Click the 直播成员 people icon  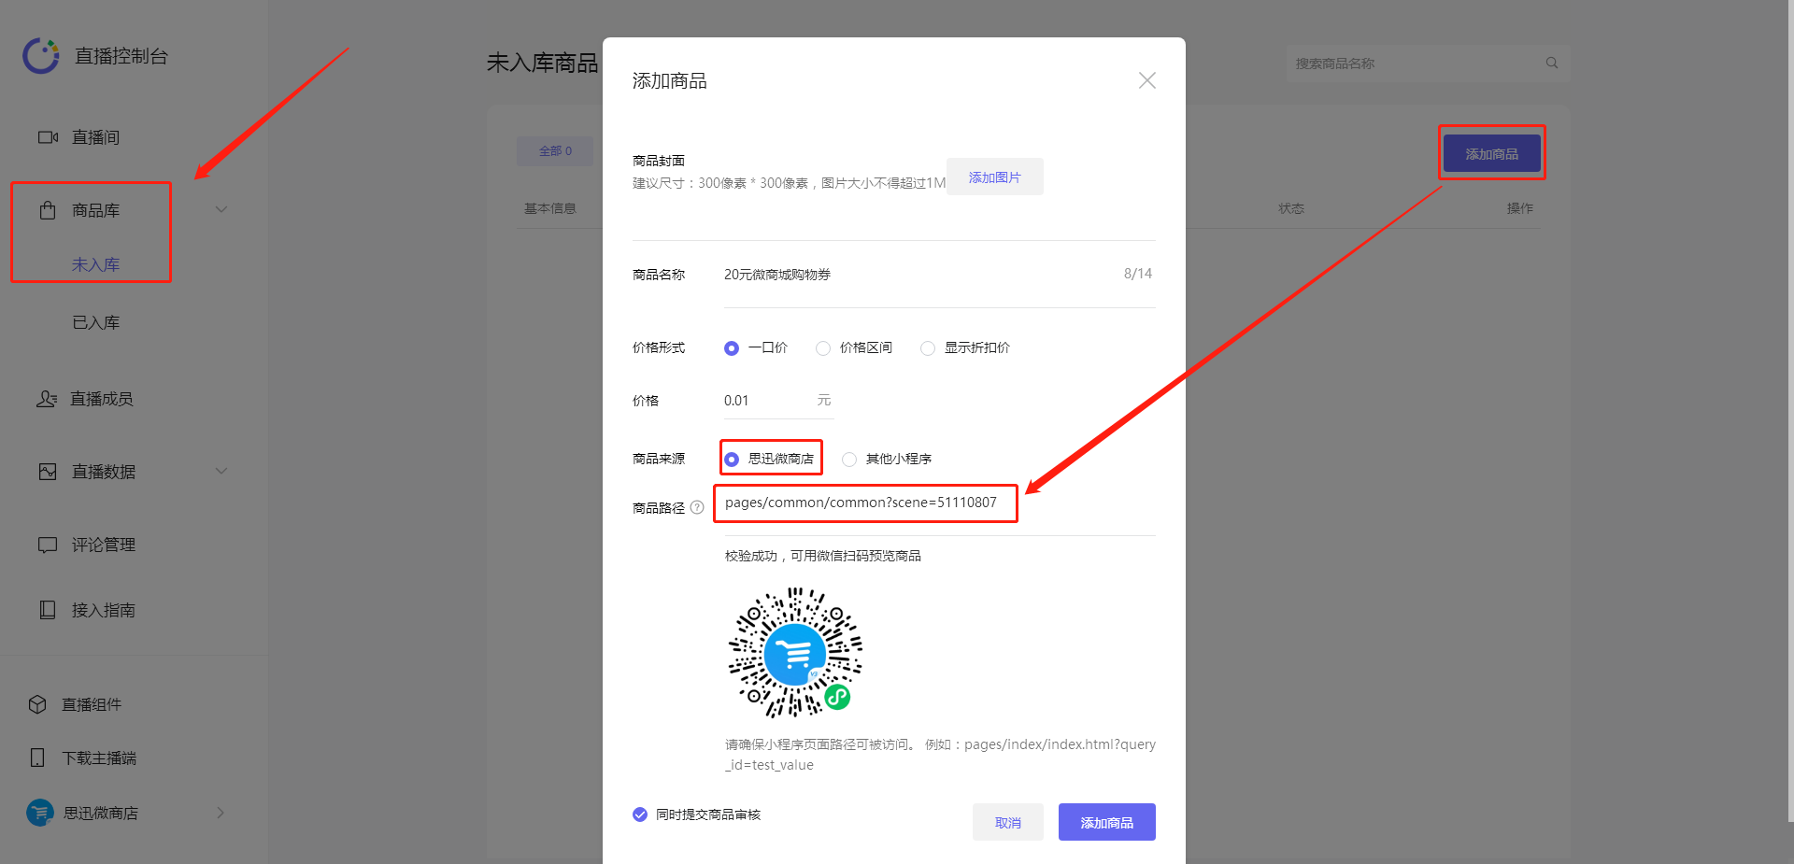47,399
